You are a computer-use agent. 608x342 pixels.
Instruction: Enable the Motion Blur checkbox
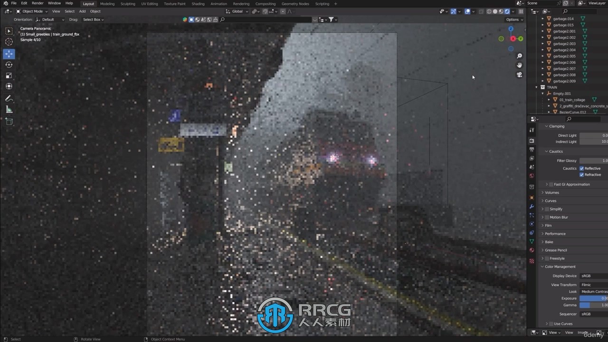547,217
